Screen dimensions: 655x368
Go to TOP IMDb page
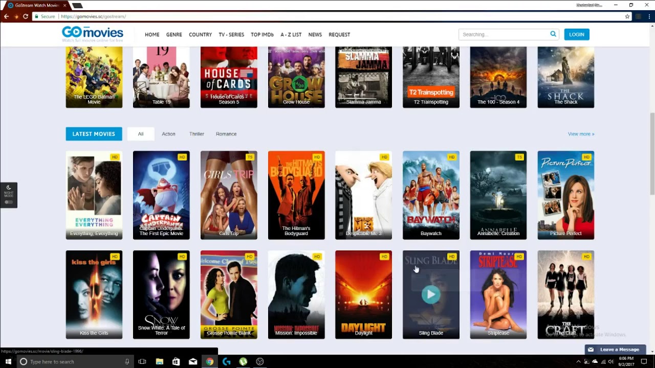(x=262, y=34)
